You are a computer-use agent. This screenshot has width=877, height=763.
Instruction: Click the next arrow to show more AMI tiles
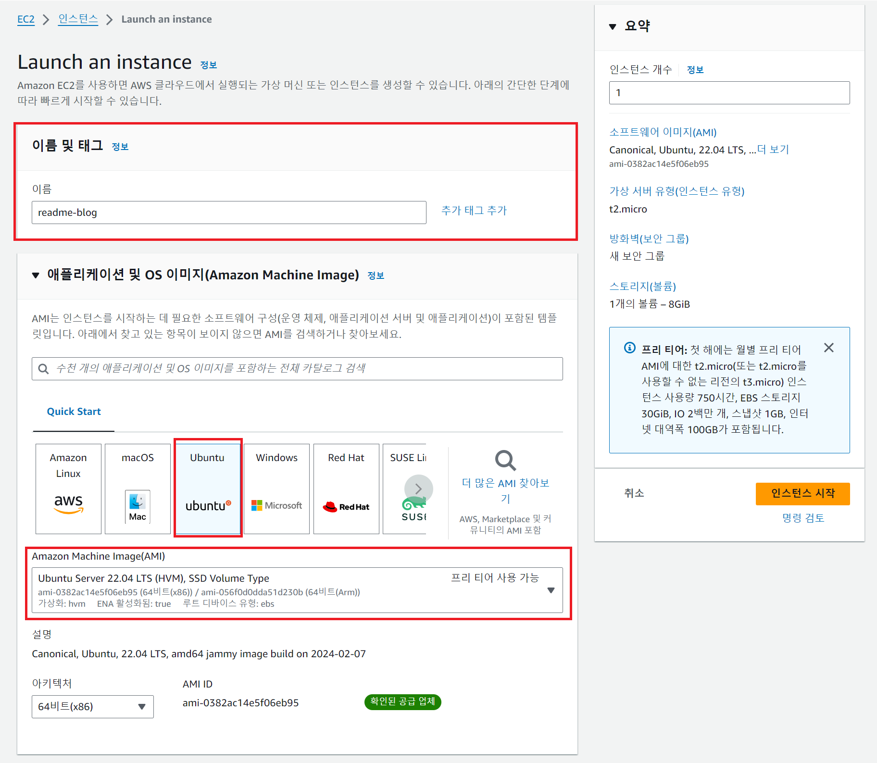tap(418, 489)
